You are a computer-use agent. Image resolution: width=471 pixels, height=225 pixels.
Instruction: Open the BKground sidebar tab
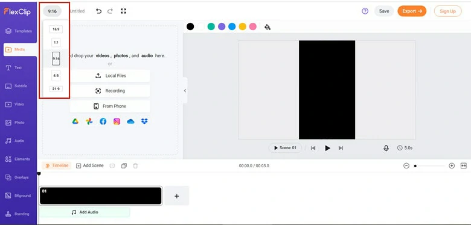tap(18, 196)
